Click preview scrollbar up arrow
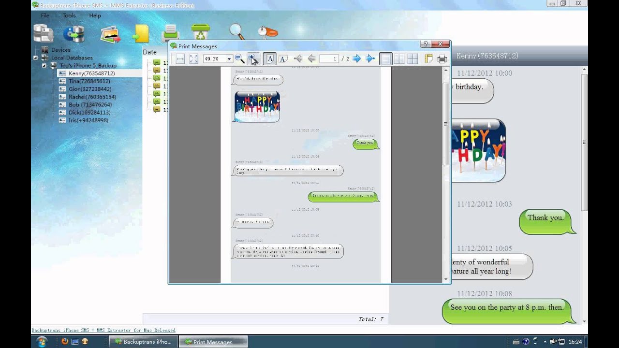Image resolution: width=619 pixels, height=348 pixels. coord(446,70)
